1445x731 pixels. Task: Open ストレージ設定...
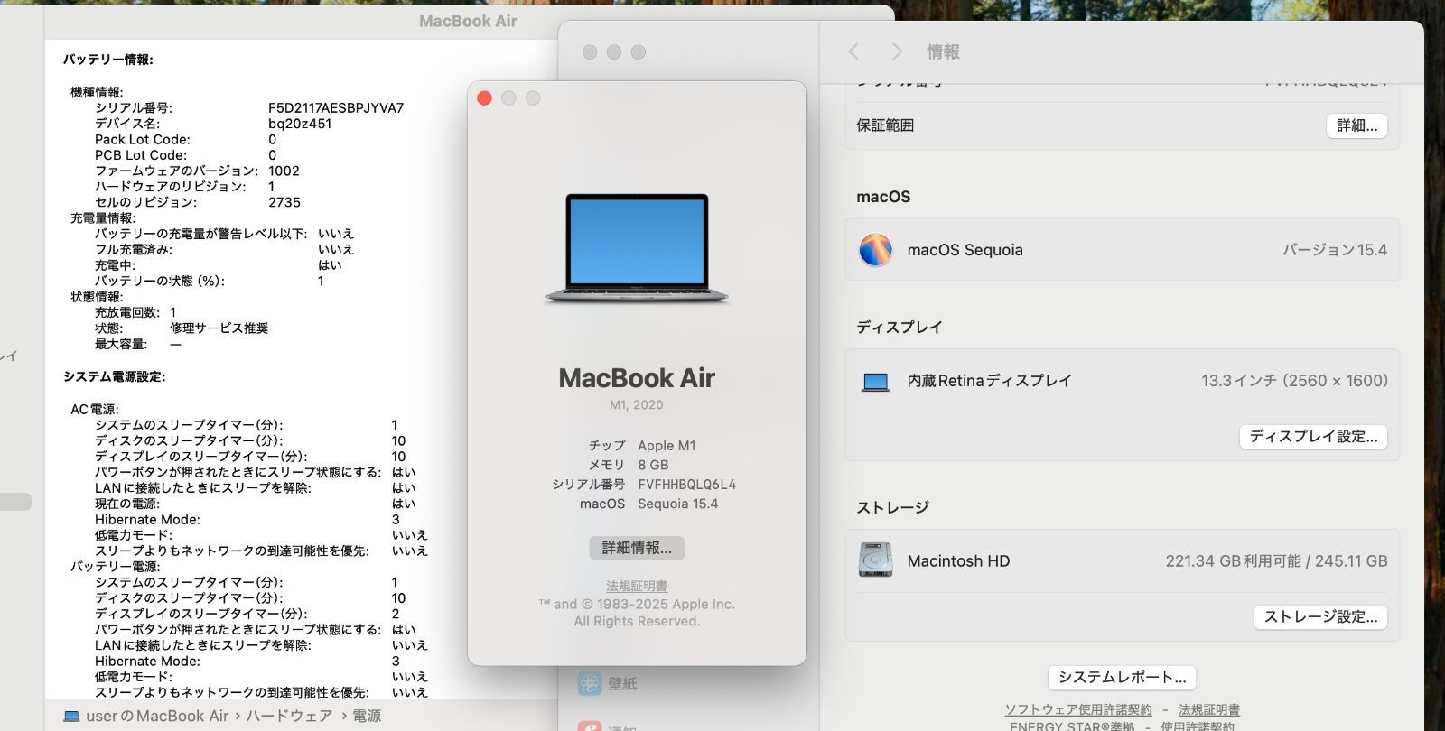(x=1320, y=616)
